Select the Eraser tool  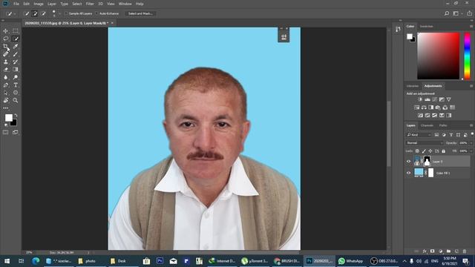tap(5, 69)
